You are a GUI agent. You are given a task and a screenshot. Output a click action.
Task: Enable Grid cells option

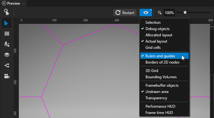[164, 48]
